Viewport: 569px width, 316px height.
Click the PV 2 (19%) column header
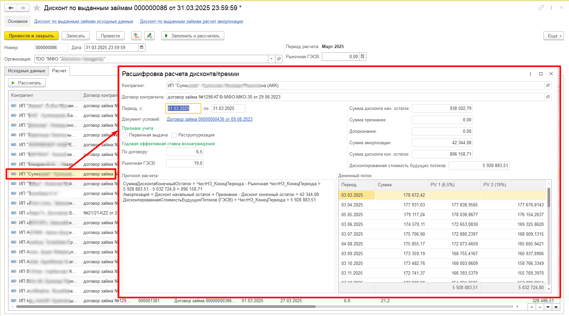click(x=513, y=185)
